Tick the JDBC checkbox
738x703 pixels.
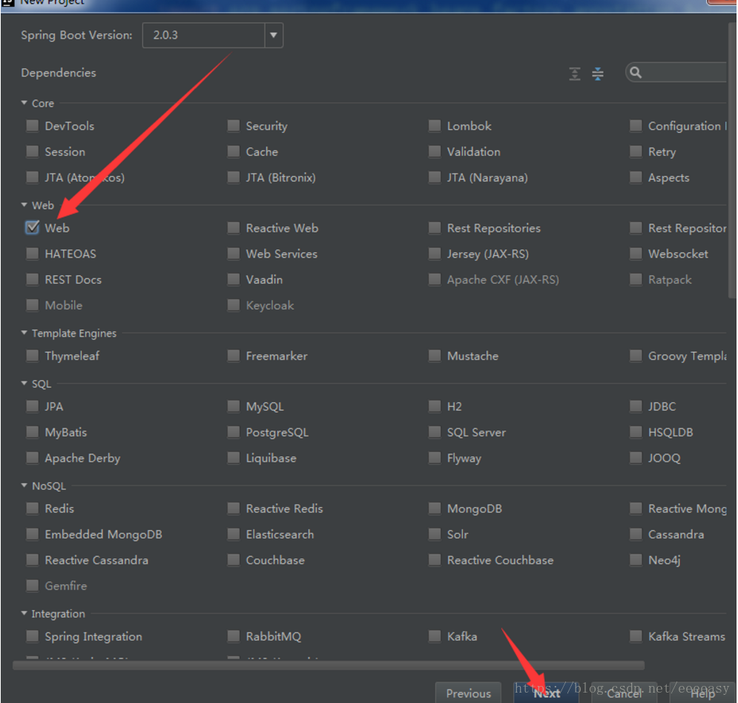(x=636, y=406)
